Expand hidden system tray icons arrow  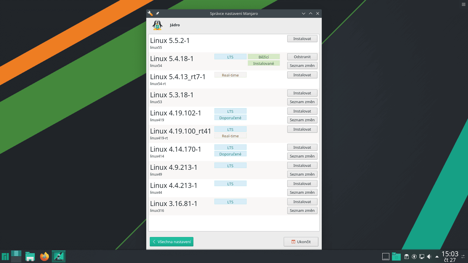(437, 257)
